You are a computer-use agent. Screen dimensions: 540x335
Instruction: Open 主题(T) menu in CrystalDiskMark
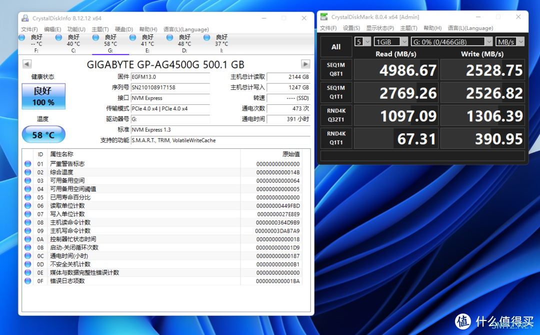(x=409, y=28)
